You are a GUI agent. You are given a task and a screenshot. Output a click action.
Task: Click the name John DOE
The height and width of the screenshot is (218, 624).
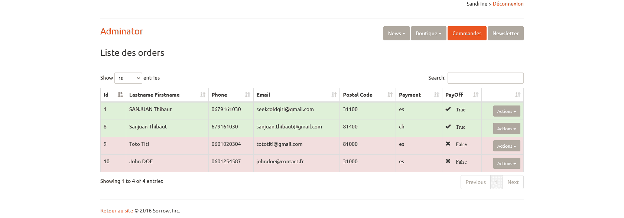coord(141,161)
